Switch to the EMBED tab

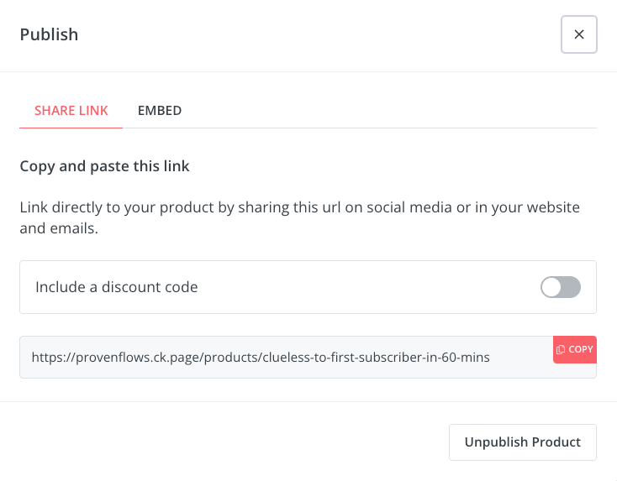160,111
